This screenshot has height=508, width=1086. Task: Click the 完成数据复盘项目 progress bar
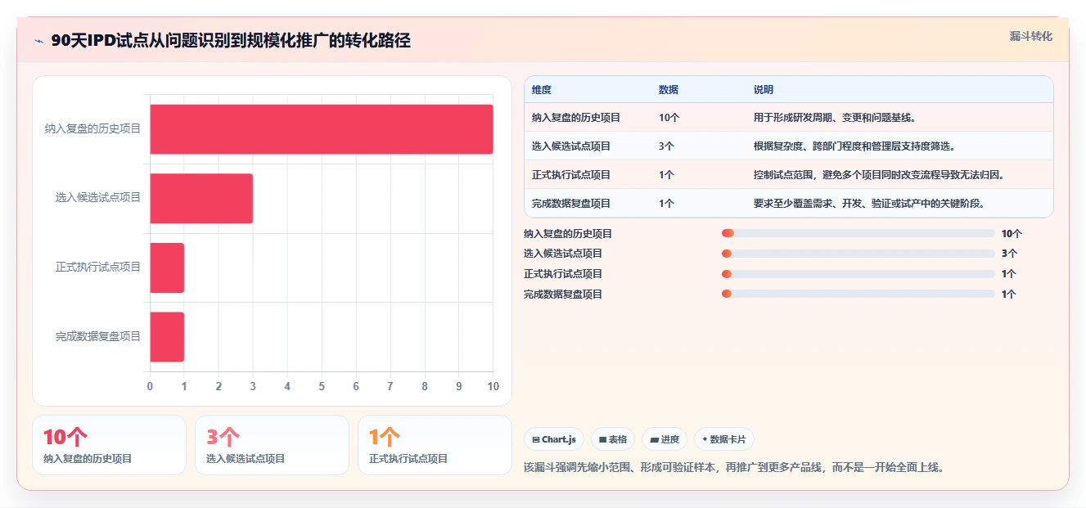coord(858,294)
